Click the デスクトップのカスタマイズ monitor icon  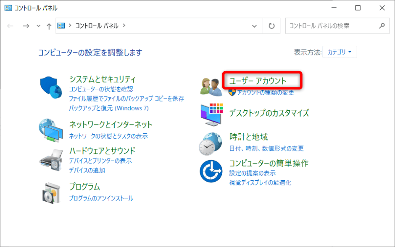pyautogui.click(x=211, y=114)
